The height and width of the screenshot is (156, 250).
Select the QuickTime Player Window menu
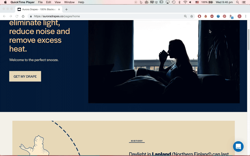69,2
